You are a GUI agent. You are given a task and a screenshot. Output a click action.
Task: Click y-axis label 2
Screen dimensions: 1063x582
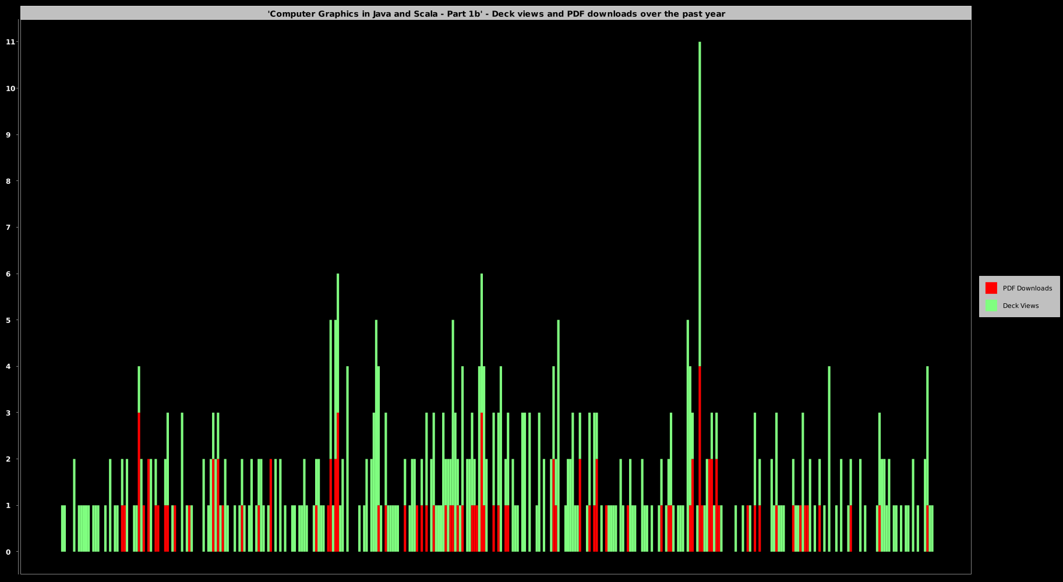pos(8,459)
